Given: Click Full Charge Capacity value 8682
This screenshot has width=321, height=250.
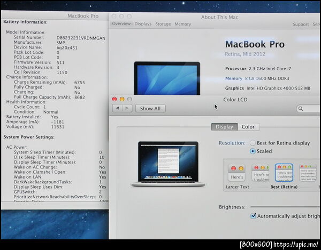Looking at the screenshot, I should [x=80, y=97].
